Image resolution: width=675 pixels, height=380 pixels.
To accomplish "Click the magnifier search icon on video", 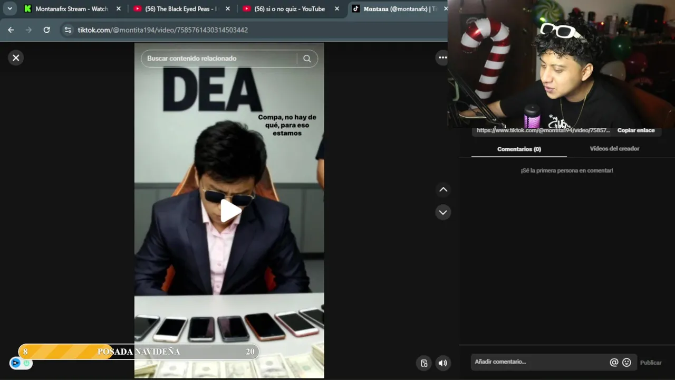I will [x=307, y=59].
